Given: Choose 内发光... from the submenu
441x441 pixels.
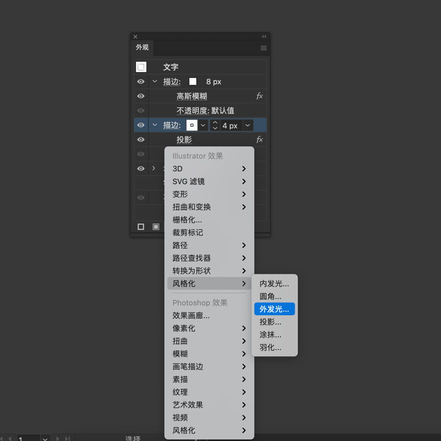Looking at the screenshot, I should pos(275,283).
